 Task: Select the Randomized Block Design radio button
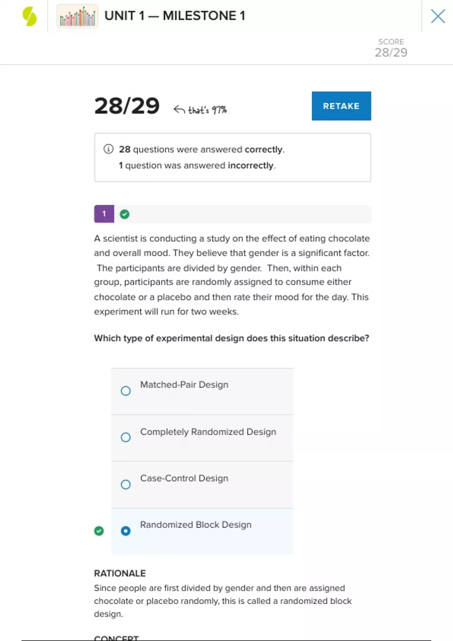pyautogui.click(x=126, y=531)
